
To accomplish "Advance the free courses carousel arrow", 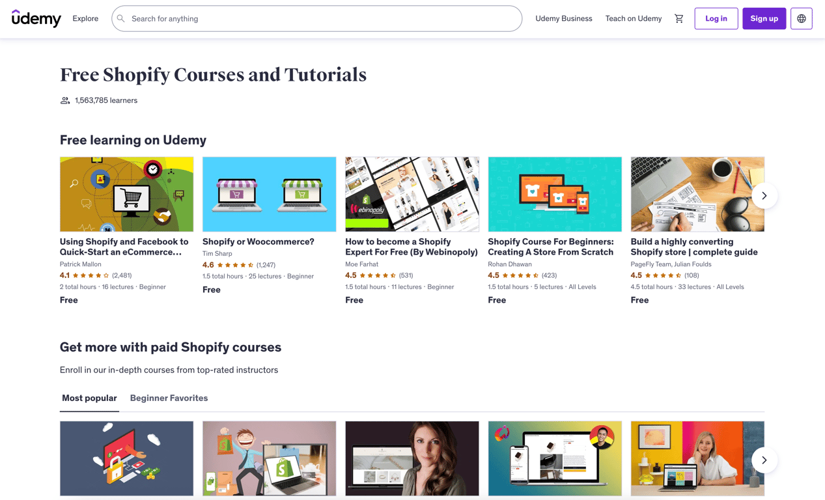I will coord(764,195).
